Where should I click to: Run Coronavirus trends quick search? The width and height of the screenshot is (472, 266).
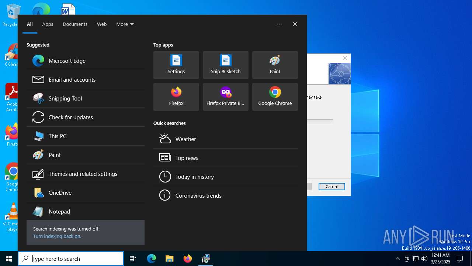(226, 195)
